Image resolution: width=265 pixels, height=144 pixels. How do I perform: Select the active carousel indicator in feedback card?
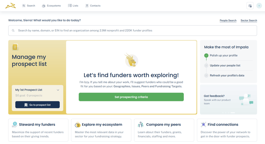click(x=233, y=113)
